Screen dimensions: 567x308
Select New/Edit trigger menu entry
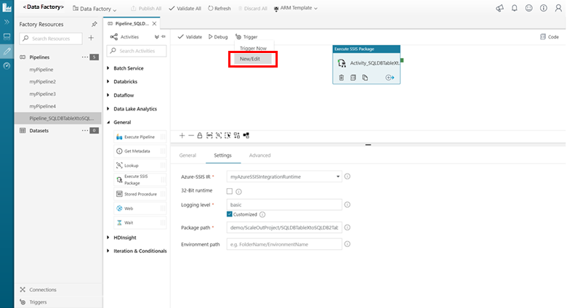pyautogui.click(x=253, y=59)
